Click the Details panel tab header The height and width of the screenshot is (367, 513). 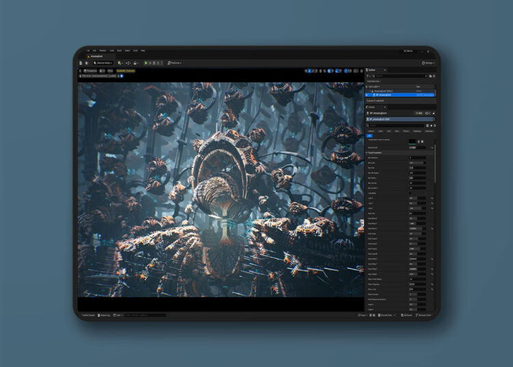373,106
